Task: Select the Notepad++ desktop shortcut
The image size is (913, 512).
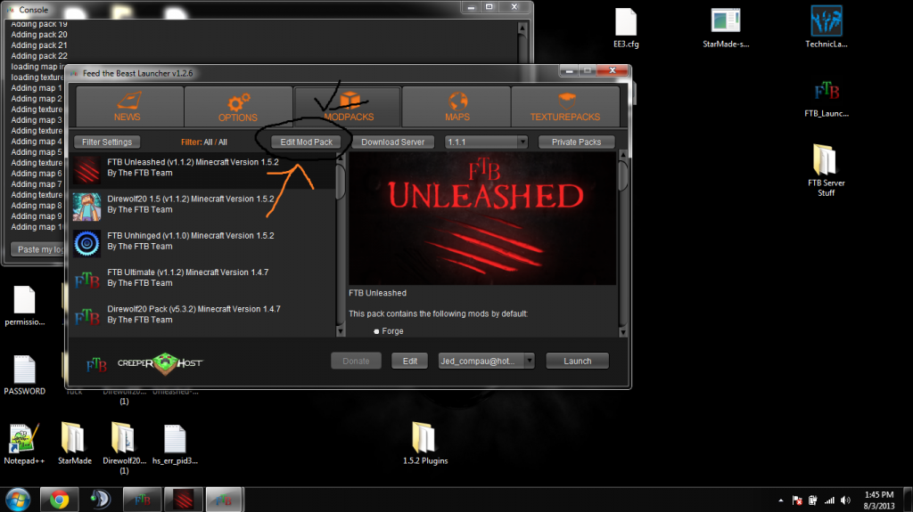Action: pyautogui.click(x=24, y=444)
